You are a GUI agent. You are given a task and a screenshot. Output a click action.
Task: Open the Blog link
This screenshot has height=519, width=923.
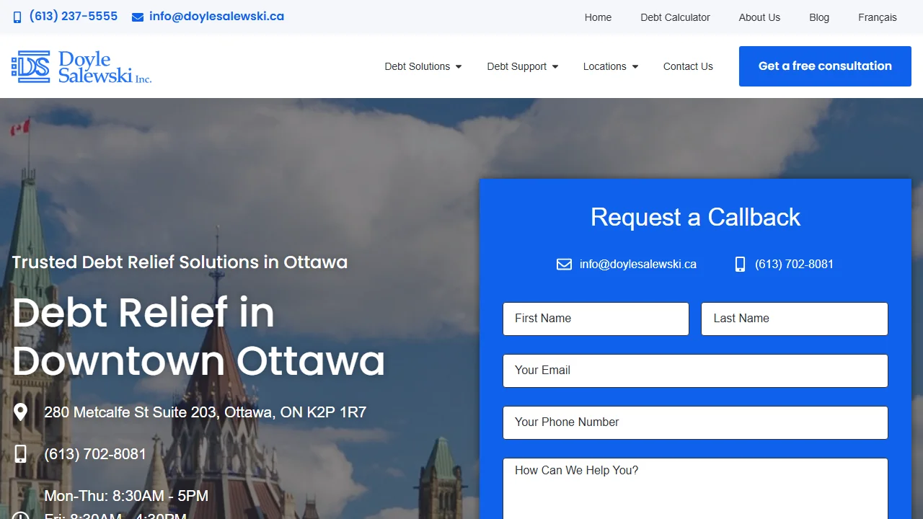[x=819, y=17]
